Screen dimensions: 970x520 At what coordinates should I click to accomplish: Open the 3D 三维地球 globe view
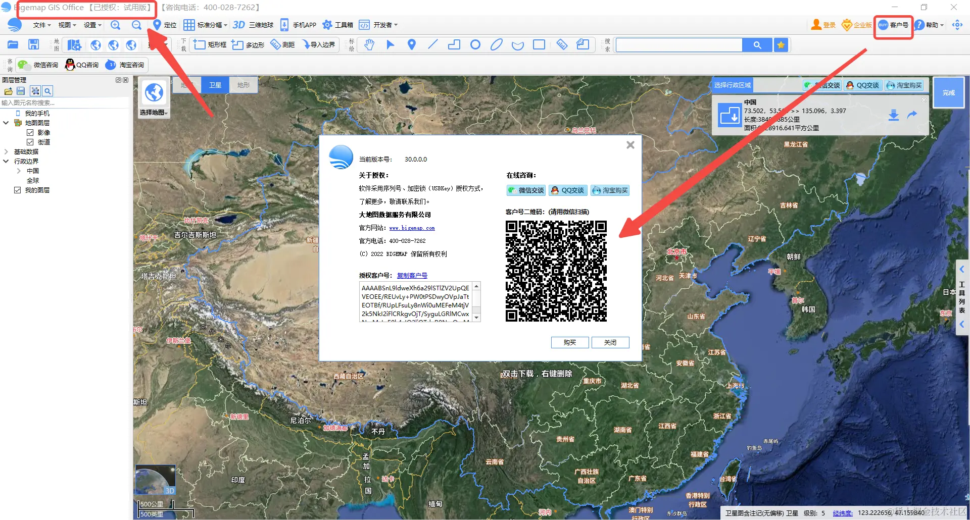click(253, 25)
